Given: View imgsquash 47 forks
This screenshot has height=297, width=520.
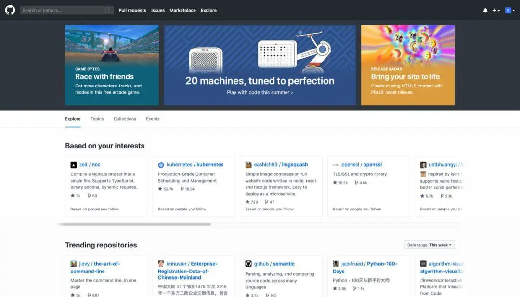Looking at the screenshot, I should point(270,202).
